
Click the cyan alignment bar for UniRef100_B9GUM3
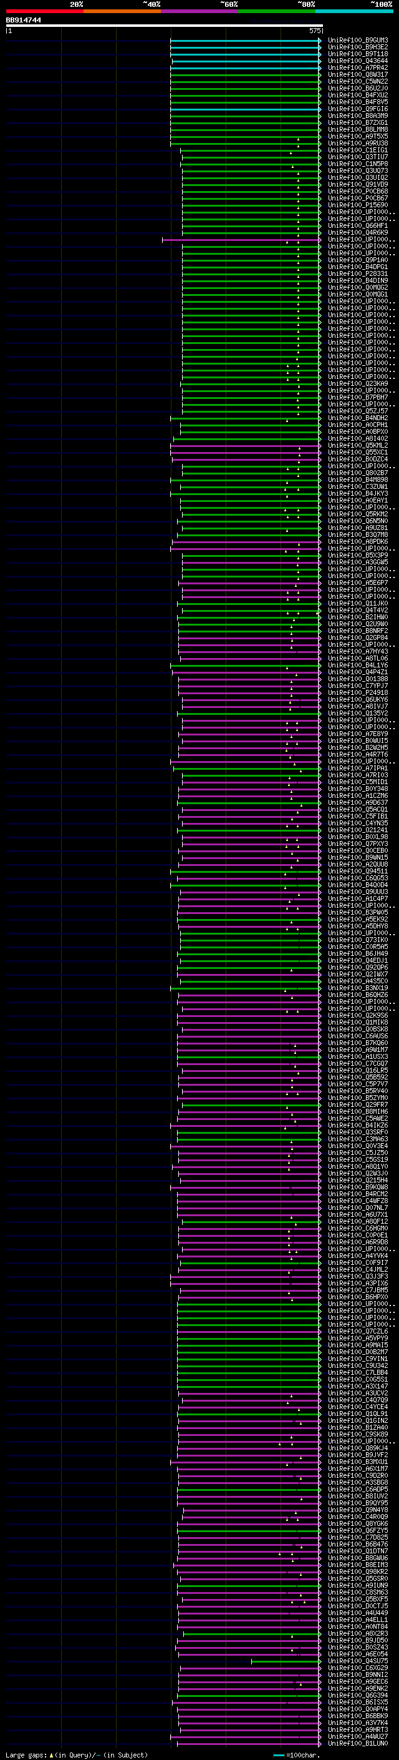[246, 41]
